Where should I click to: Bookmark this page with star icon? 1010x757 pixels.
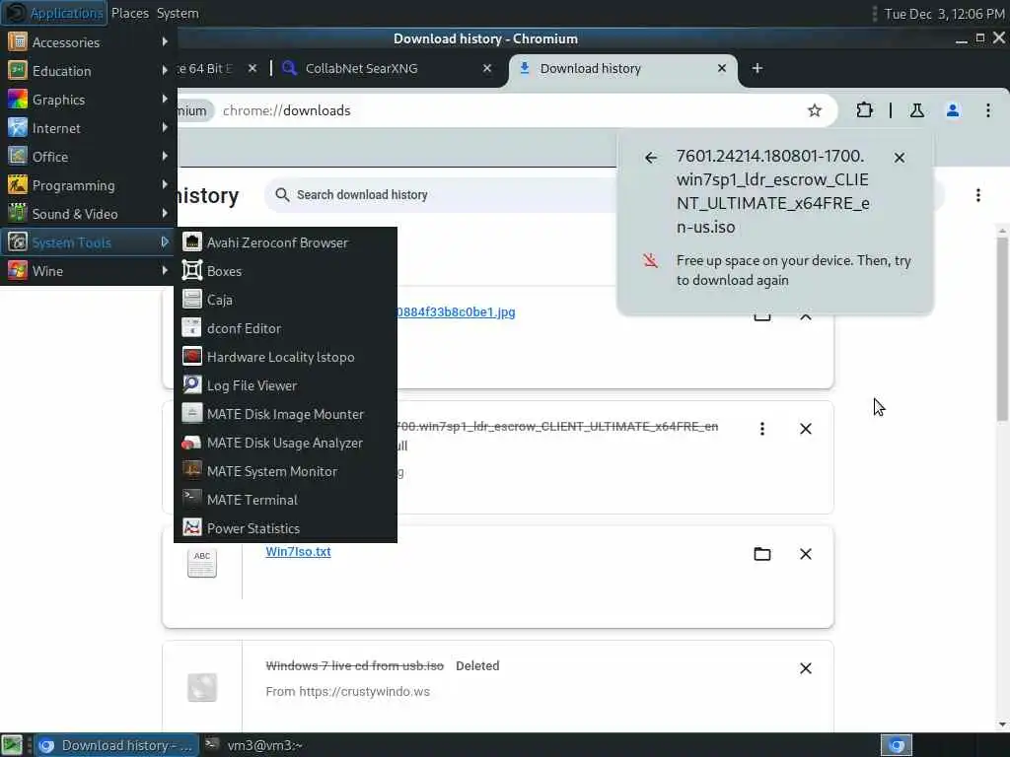(x=814, y=110)
